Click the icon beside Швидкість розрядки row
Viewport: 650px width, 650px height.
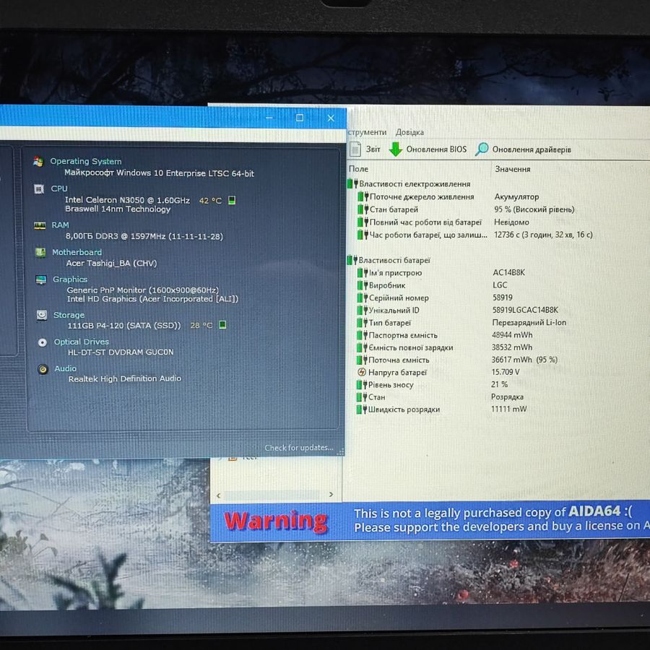[362, 409]
